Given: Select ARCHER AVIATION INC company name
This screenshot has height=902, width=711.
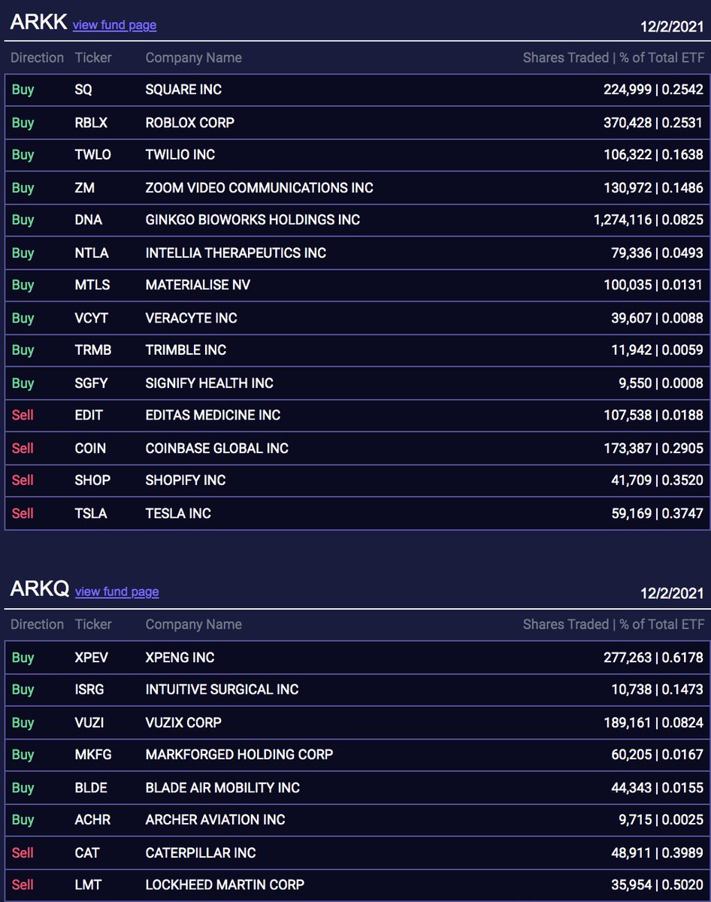Looking at the screenshot, I should tap(216, 820).
